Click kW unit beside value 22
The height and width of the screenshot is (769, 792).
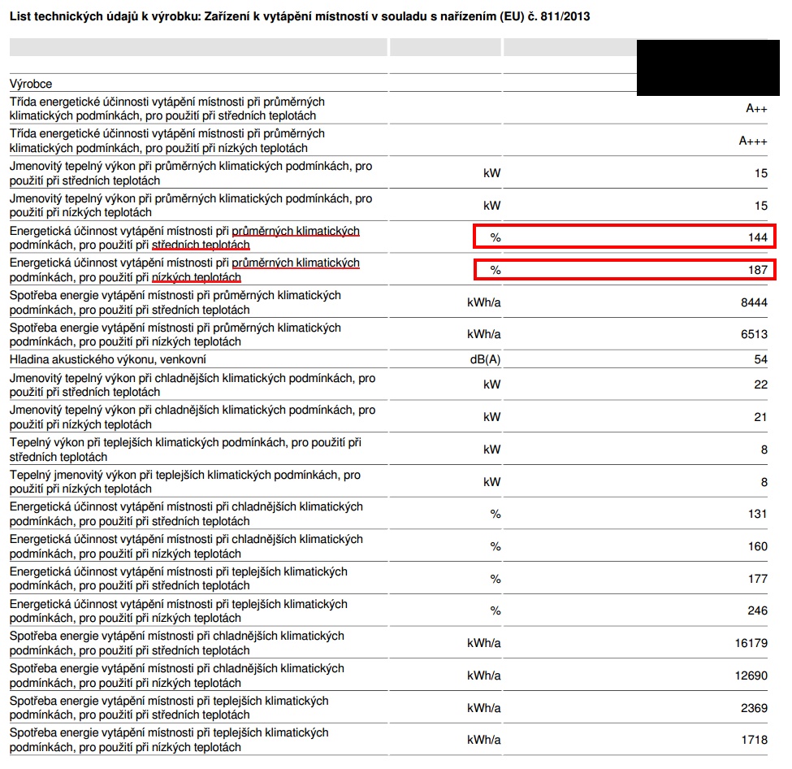coord(492,384)
